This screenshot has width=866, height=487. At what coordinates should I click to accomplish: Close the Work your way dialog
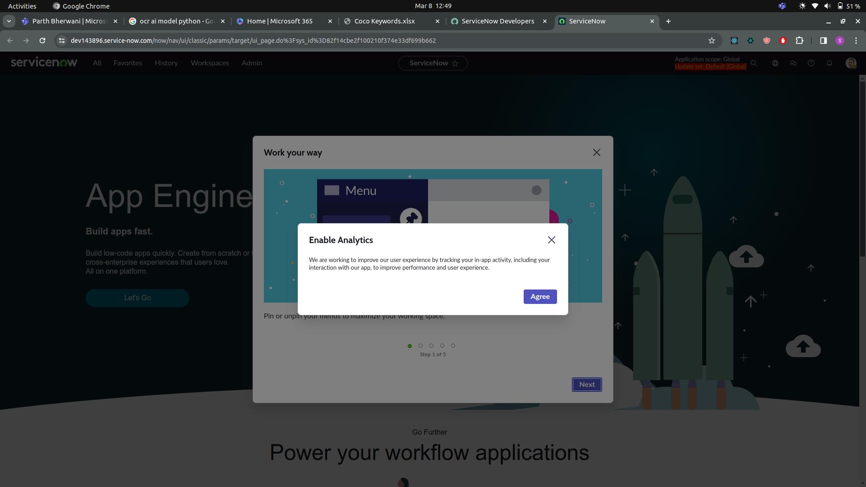(x=596, y=152)
